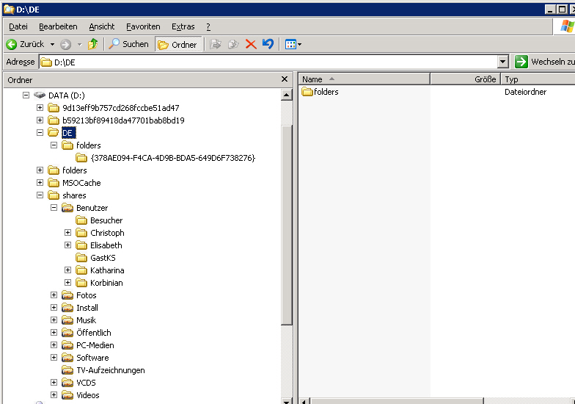Open the Datei menu
This screenshot has width=575, height=404.
coord(18,26)
